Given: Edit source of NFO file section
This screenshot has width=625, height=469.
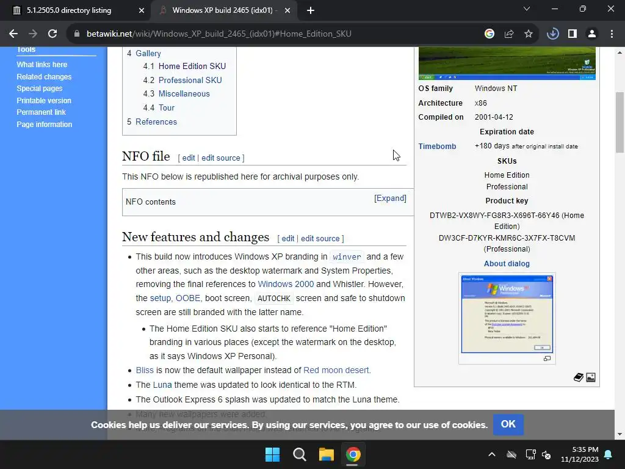Looking at the screenshot, I should pos(221,158).
